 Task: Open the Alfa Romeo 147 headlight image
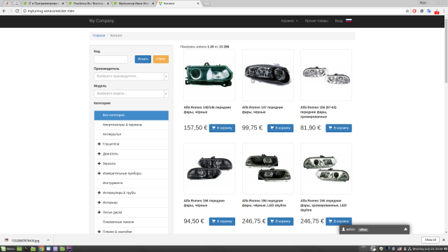(x=267, y=75)
